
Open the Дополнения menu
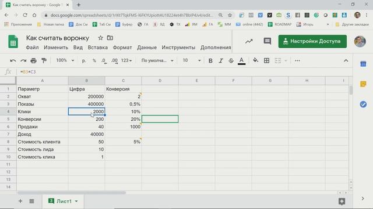click(x=216, y=48)
